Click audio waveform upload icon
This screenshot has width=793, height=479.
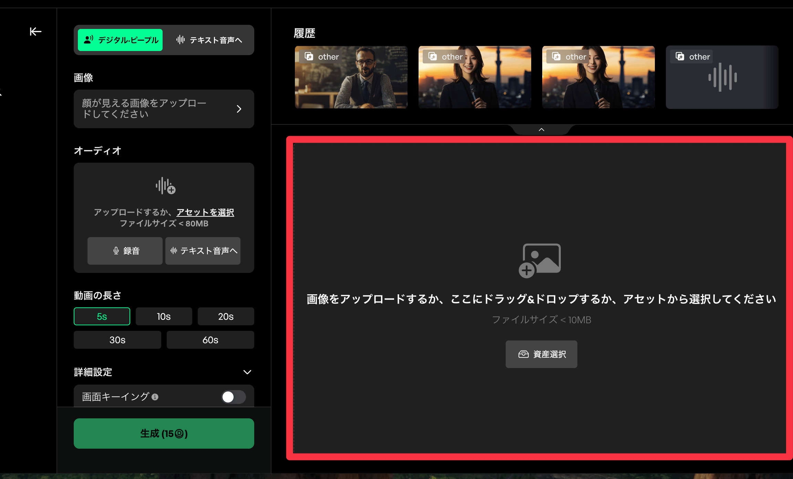165,186
